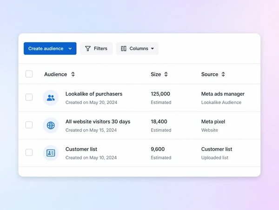Click the globe icon for website visitors

tap(51, 125)
